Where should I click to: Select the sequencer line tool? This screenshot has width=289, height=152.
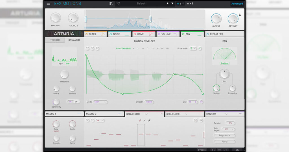tap(144, 120)
